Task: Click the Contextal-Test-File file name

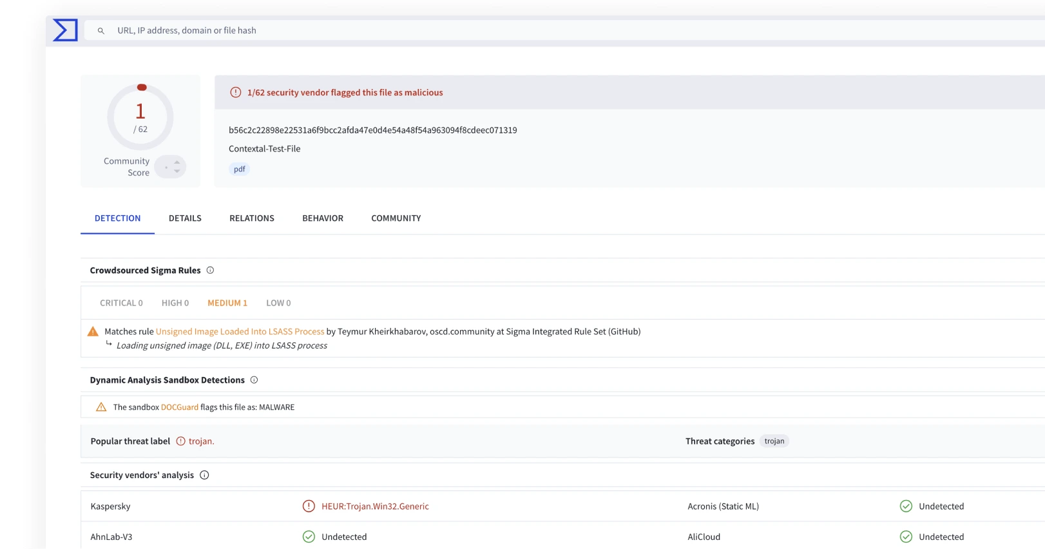Action: pos(265,149)
